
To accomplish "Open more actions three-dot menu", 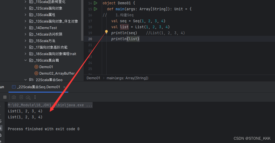I will pos(35,97).
